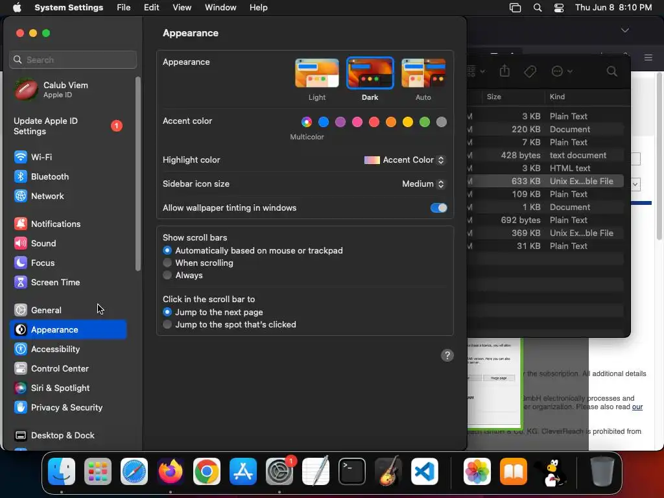
Task: Open the Trash in the Dock
Action: coord(602,471)
